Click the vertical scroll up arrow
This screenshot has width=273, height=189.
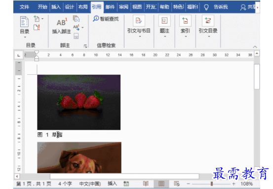[x=257, y=53]
